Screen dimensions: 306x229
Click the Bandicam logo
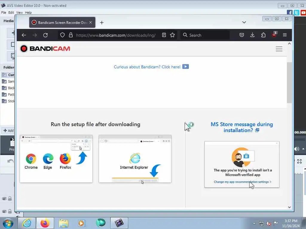(x=45, y=49)
